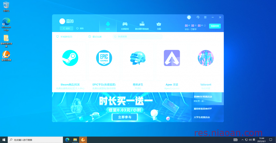Viewport: 276px width, 143px height.
Task: Open the 雷神时长特惠活动 promotion entry
Action: [208, 99]
